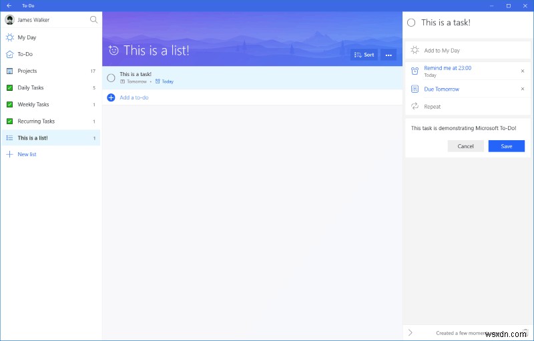Viewport: 534px width, 341px height.
Task: Save the task note
Action: 507,146
